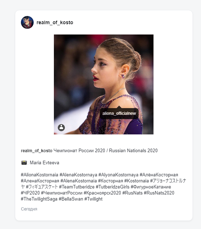Image resolution: width=201 pixels, height=229 pixels.
Task: Open hashtag #BellaSwan
Action: tap(71, 199)
